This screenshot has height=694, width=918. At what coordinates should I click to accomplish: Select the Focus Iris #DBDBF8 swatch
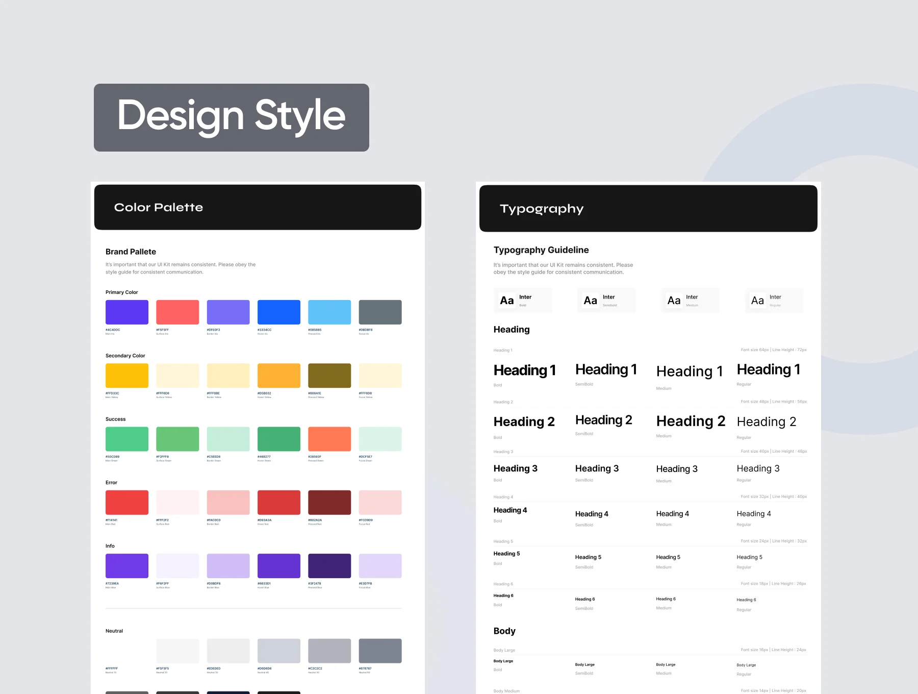[x=380, y=312]
